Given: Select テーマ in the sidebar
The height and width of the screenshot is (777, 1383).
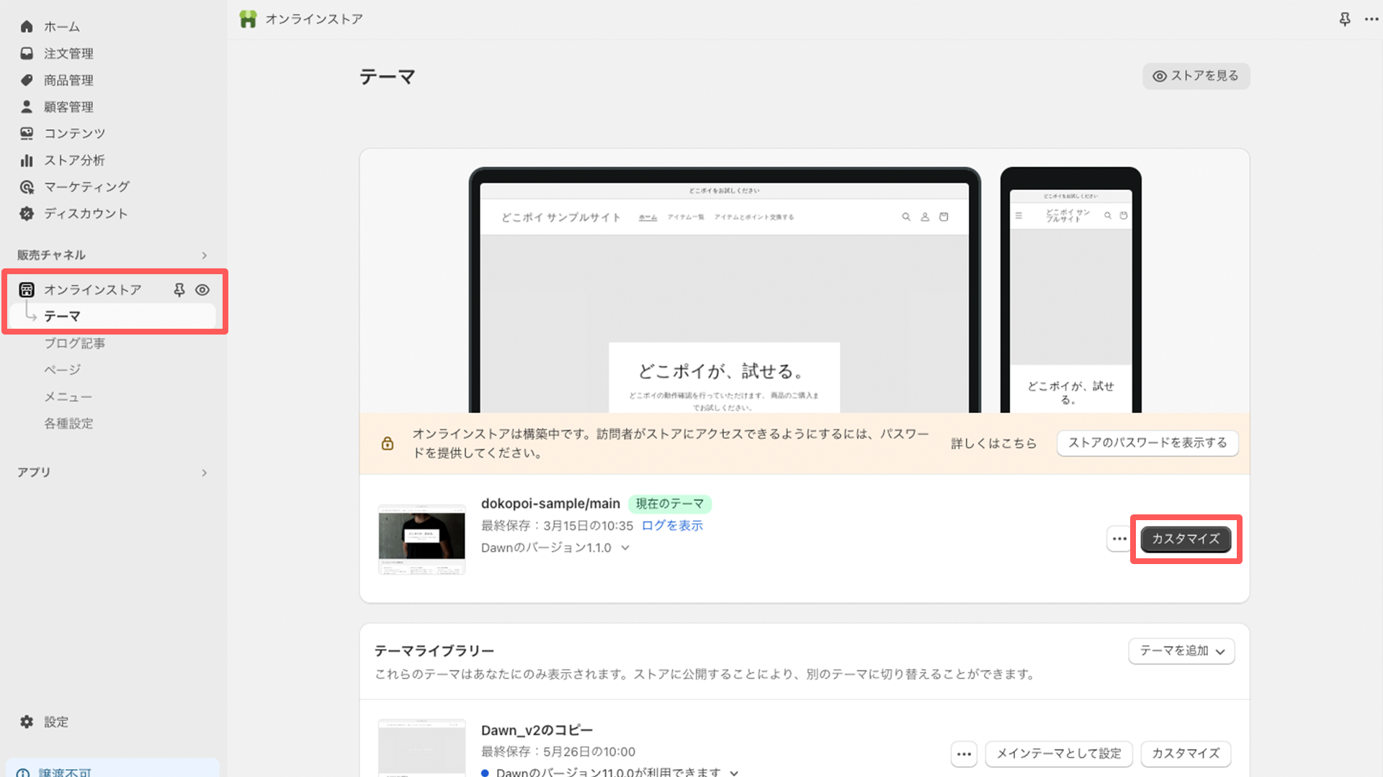Looking at the screenshot, I should point(113,317).
